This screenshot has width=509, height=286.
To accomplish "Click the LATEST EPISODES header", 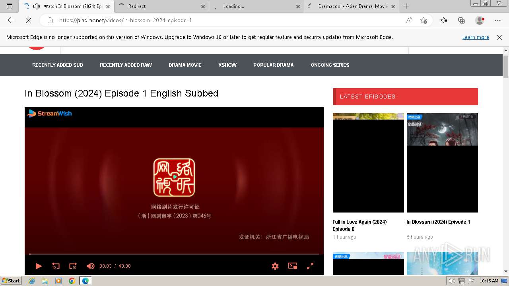I will [405, 97].
